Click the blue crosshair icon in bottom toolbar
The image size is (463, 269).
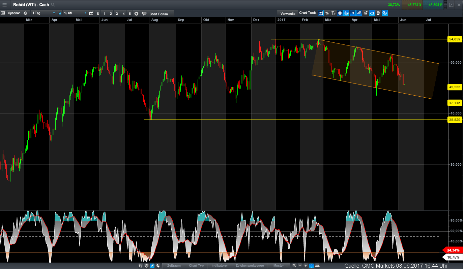click(x=312, y=266)
